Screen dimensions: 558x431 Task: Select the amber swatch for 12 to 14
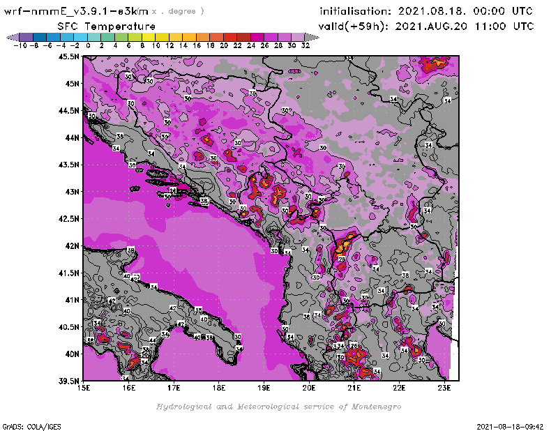[x=176, y=37]
